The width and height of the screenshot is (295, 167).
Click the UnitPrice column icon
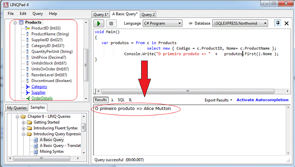(27, 57)
